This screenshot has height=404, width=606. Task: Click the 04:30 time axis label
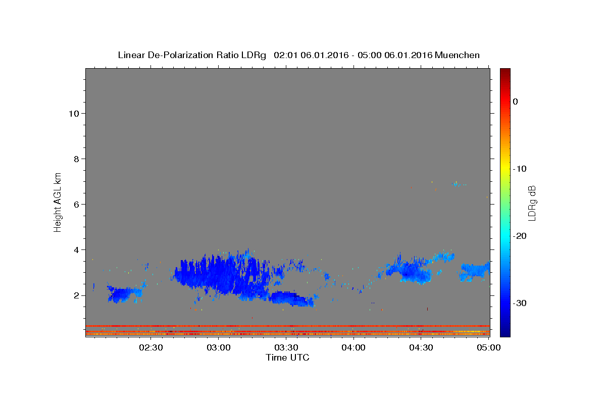421,347
